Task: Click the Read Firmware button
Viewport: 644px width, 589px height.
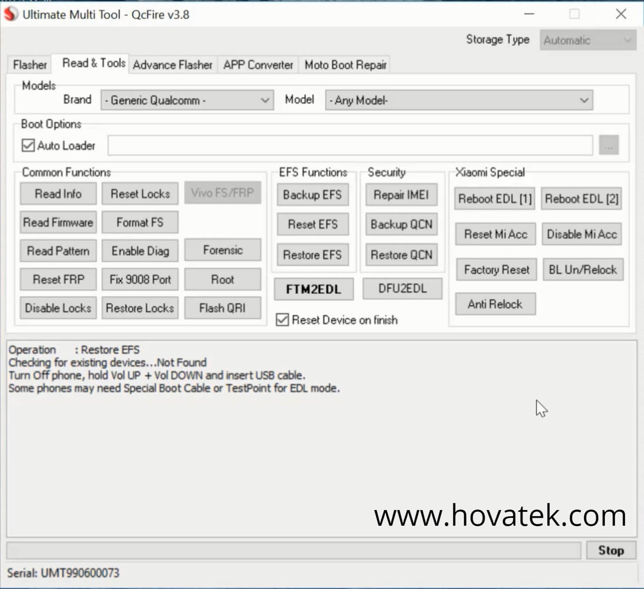Action: 58,223
